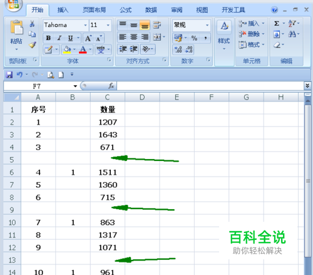Click the Select All corner box
Screen dimensions: 313x275
tap(12, 97)
